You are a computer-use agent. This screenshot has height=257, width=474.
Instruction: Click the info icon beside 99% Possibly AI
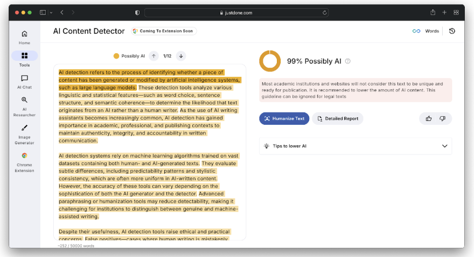coord(348,61)
